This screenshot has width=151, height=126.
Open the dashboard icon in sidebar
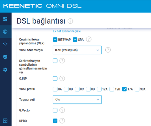point(5,19)
